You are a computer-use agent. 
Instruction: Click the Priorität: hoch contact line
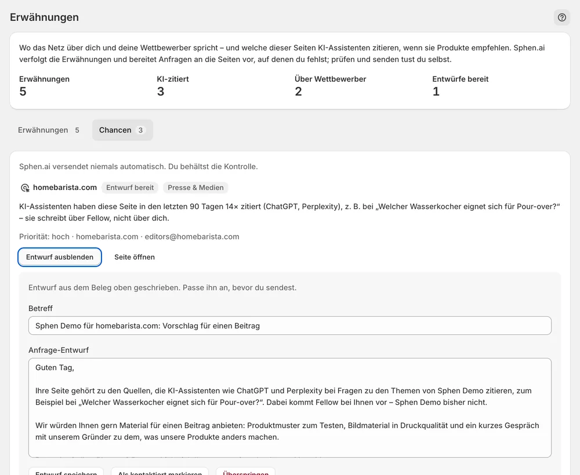pyautogui.click(x=129, y=237)
